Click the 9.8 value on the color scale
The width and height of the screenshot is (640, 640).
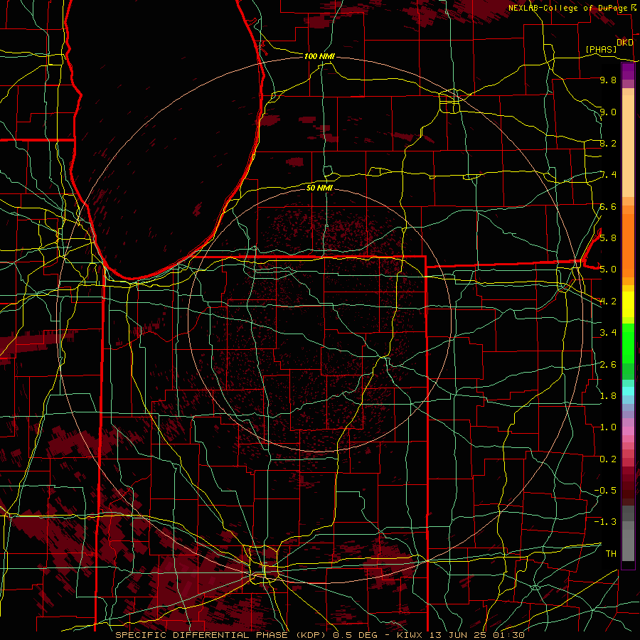coord(608,80)
